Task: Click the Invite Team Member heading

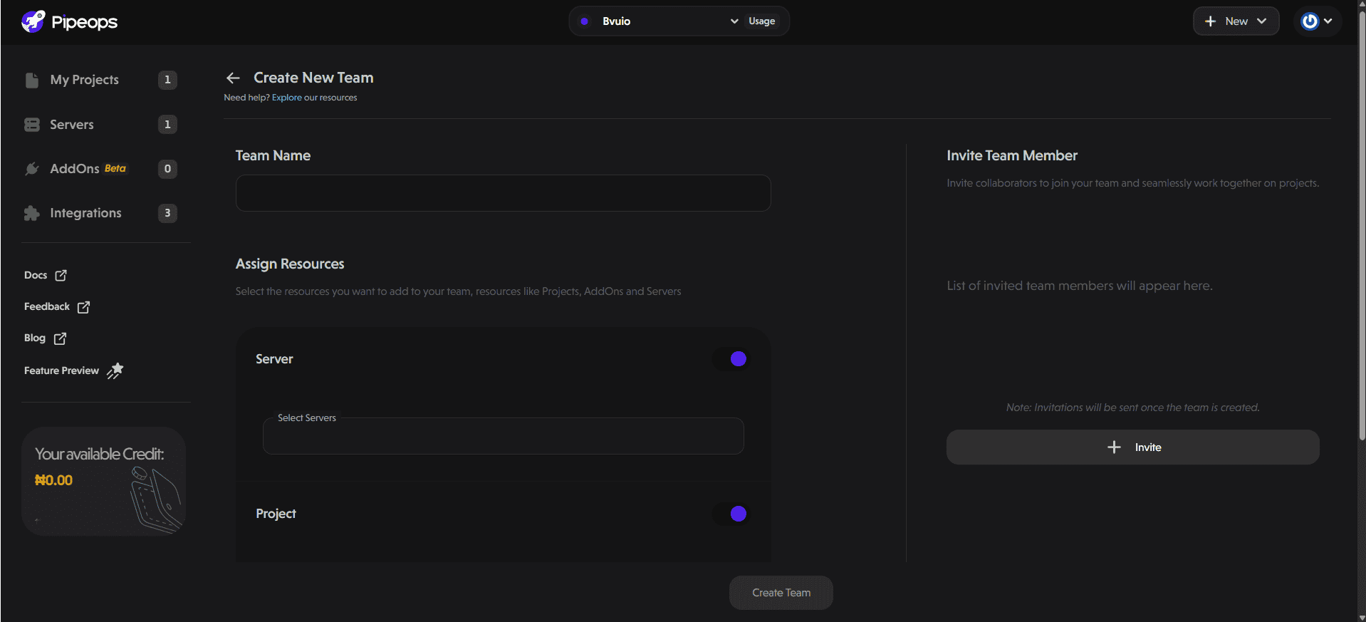Action: pyautogui.click(x=1012, y=155)
